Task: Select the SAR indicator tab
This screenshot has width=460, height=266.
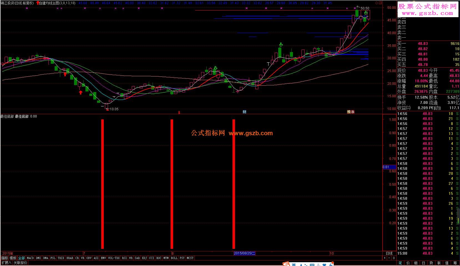Action: tap(137, 258)
